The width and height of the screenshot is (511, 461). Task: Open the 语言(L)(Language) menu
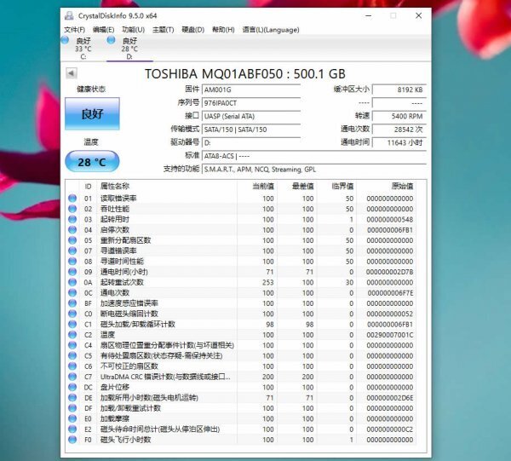click(271, 30)
